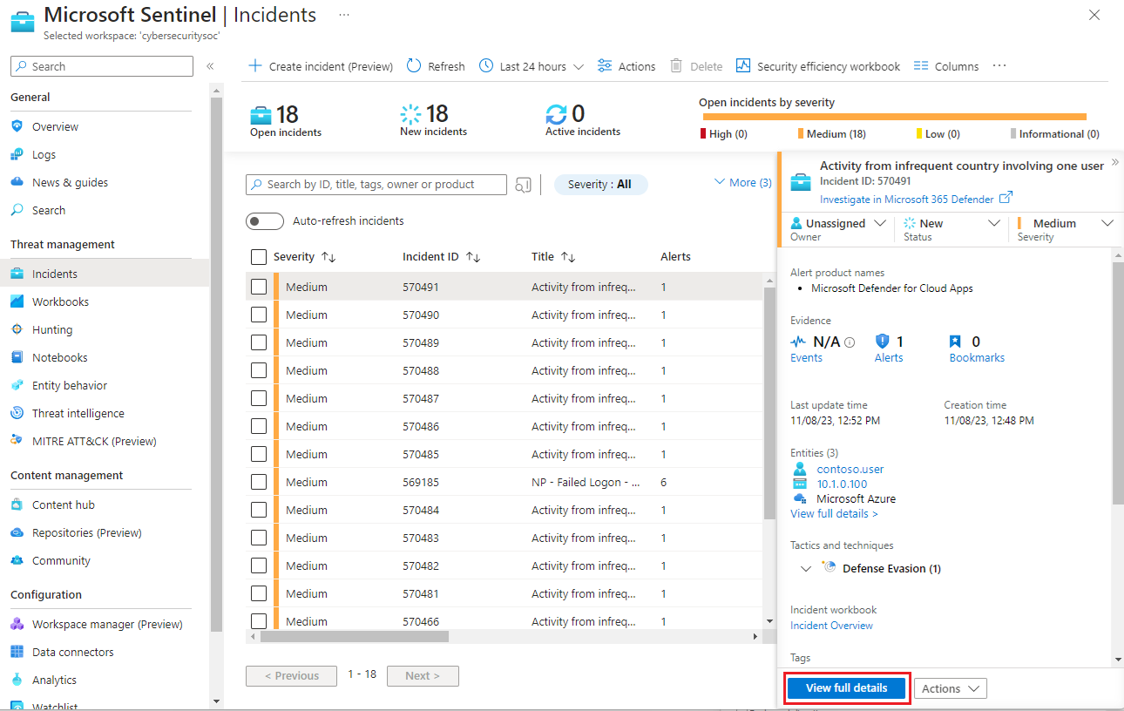Image resolution: width=1124 pixels, height=711 pixels.
Task: Check the box for incident 570484
Action: [259, 510]
